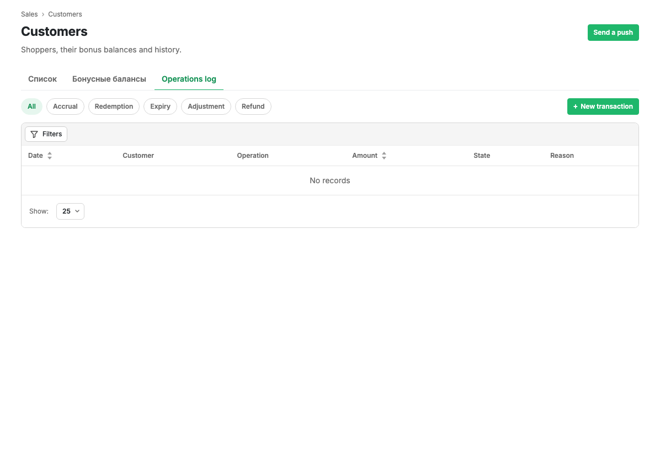660x468 pixels.
Task: Toggle the Accrual filter chip
Action: coord(65,107)
